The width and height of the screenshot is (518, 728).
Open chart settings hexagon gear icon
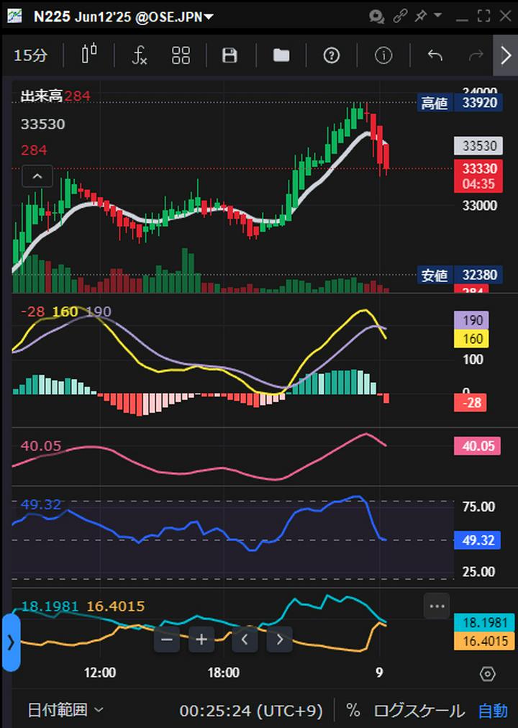[x=487, y=673]
